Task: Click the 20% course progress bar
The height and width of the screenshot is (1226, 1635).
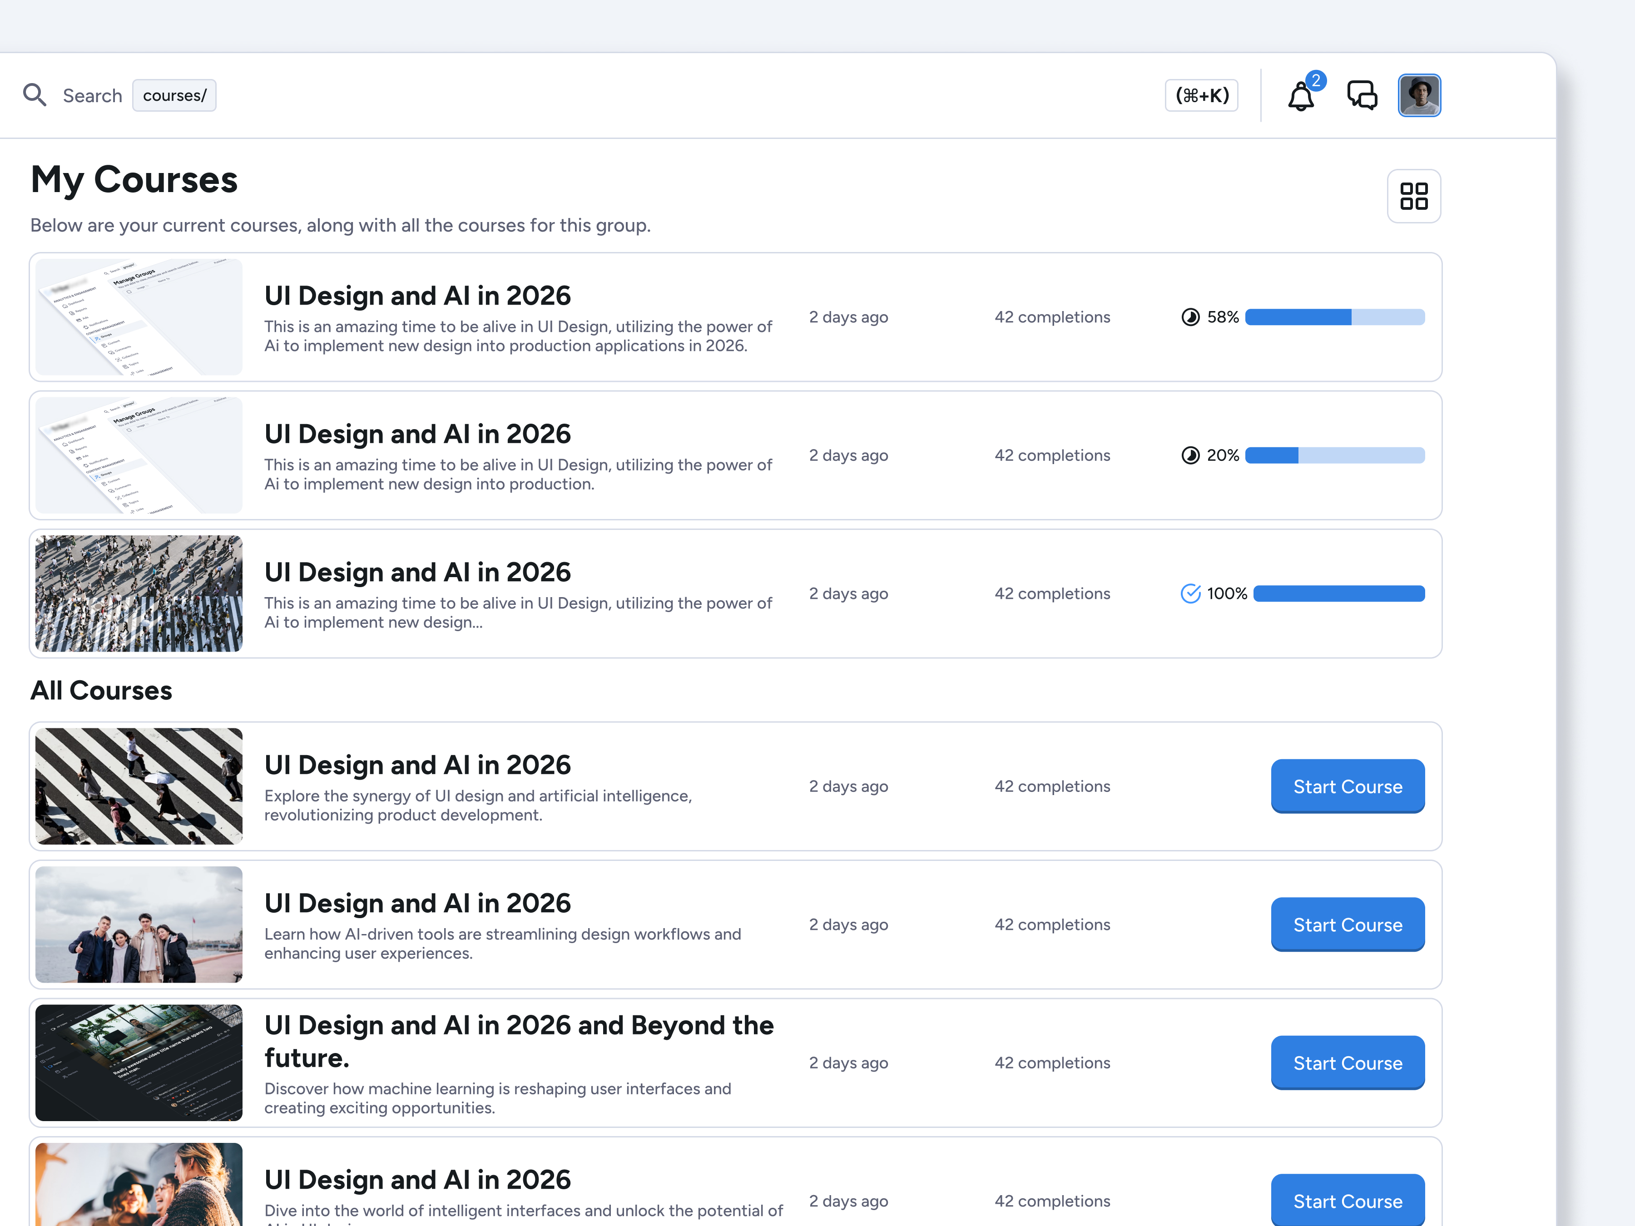Action: pyautogui.click(x=1334, y=455)
